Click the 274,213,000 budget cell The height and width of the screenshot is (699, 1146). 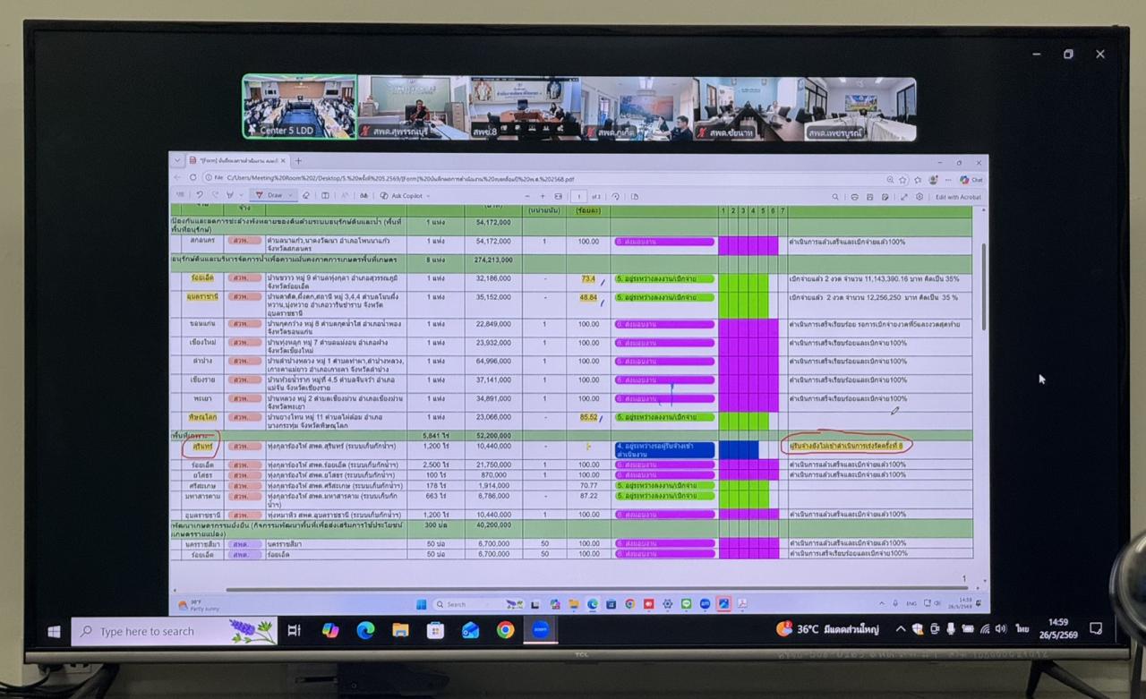point(493,260)
